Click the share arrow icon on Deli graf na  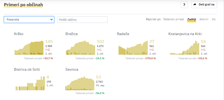[x=195, y=4]
